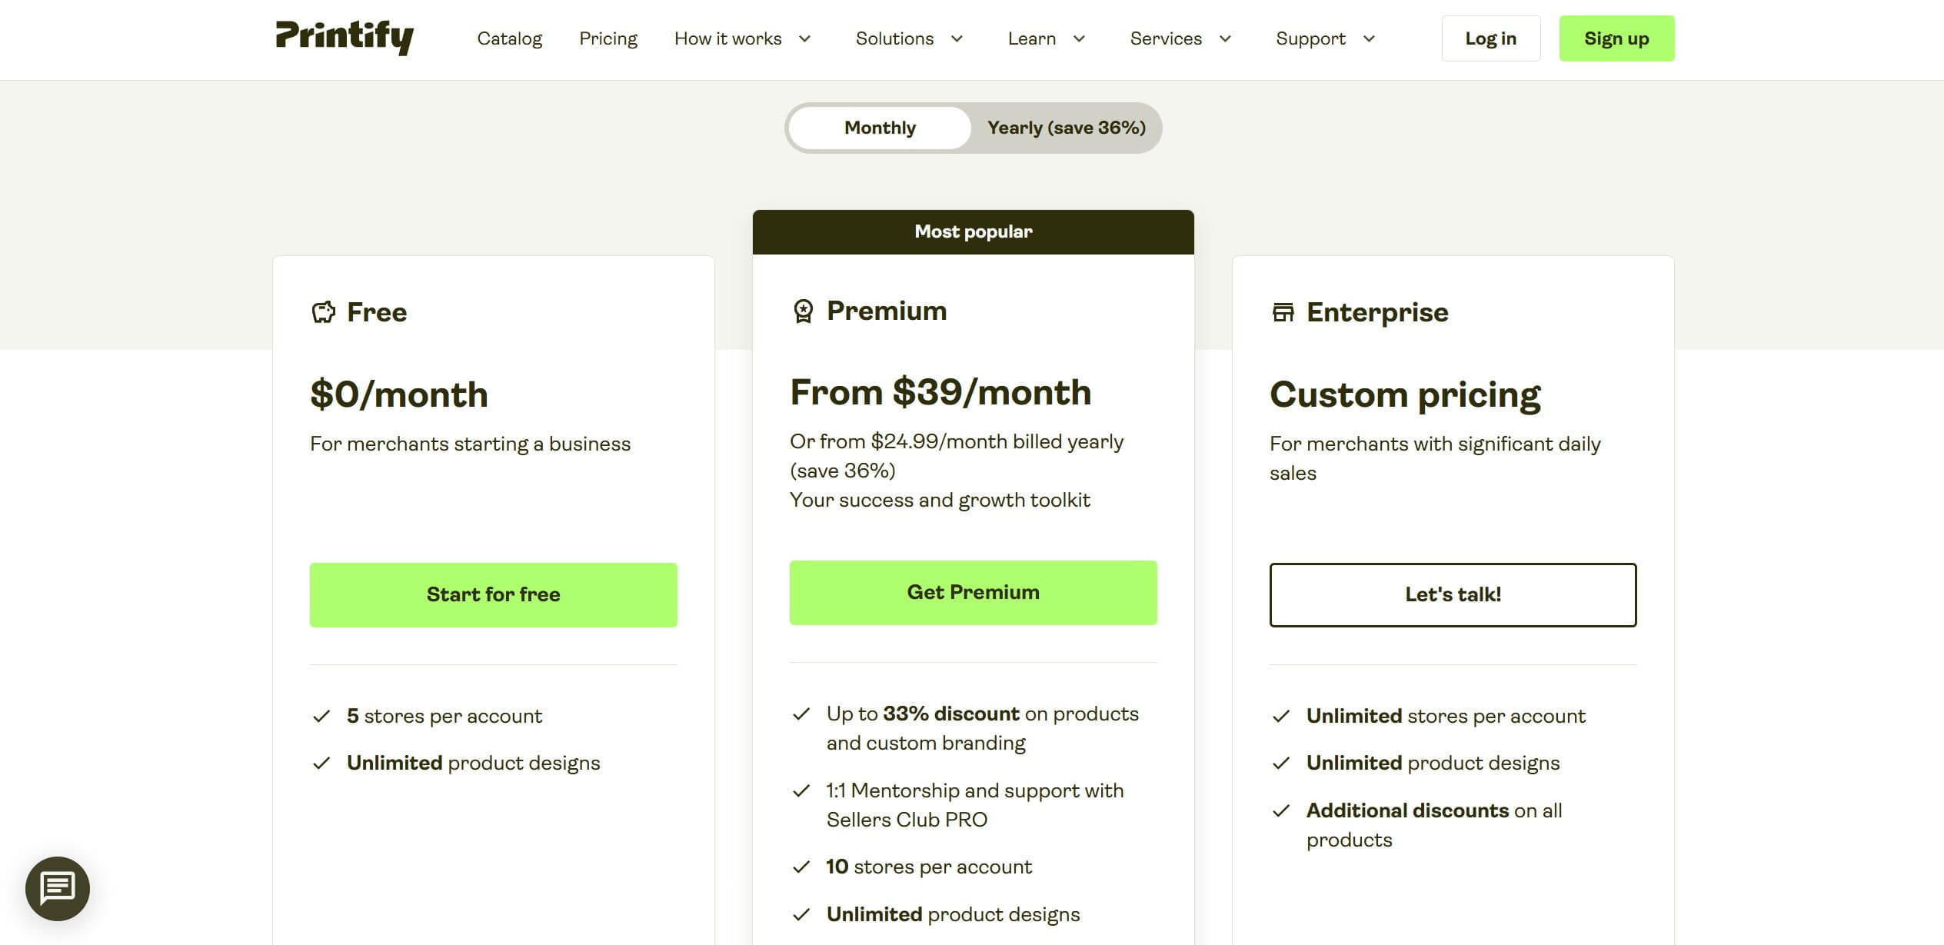Image resolution: width=1944 pixels, height=945 pixels.
Task: Click the From $39/month price heading
Action: coord(940,392)
